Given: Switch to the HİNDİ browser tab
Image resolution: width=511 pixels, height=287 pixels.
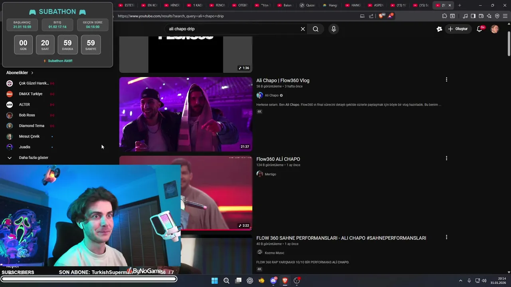Looking at the screenshot, I should (x=172, y=5).
